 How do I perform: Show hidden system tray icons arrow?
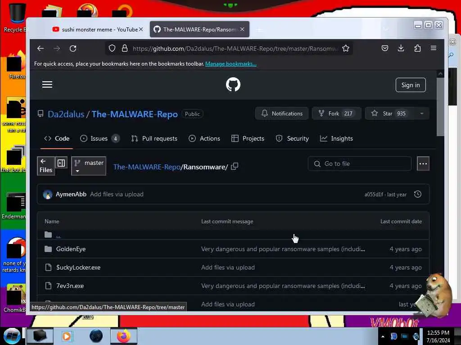383,336
